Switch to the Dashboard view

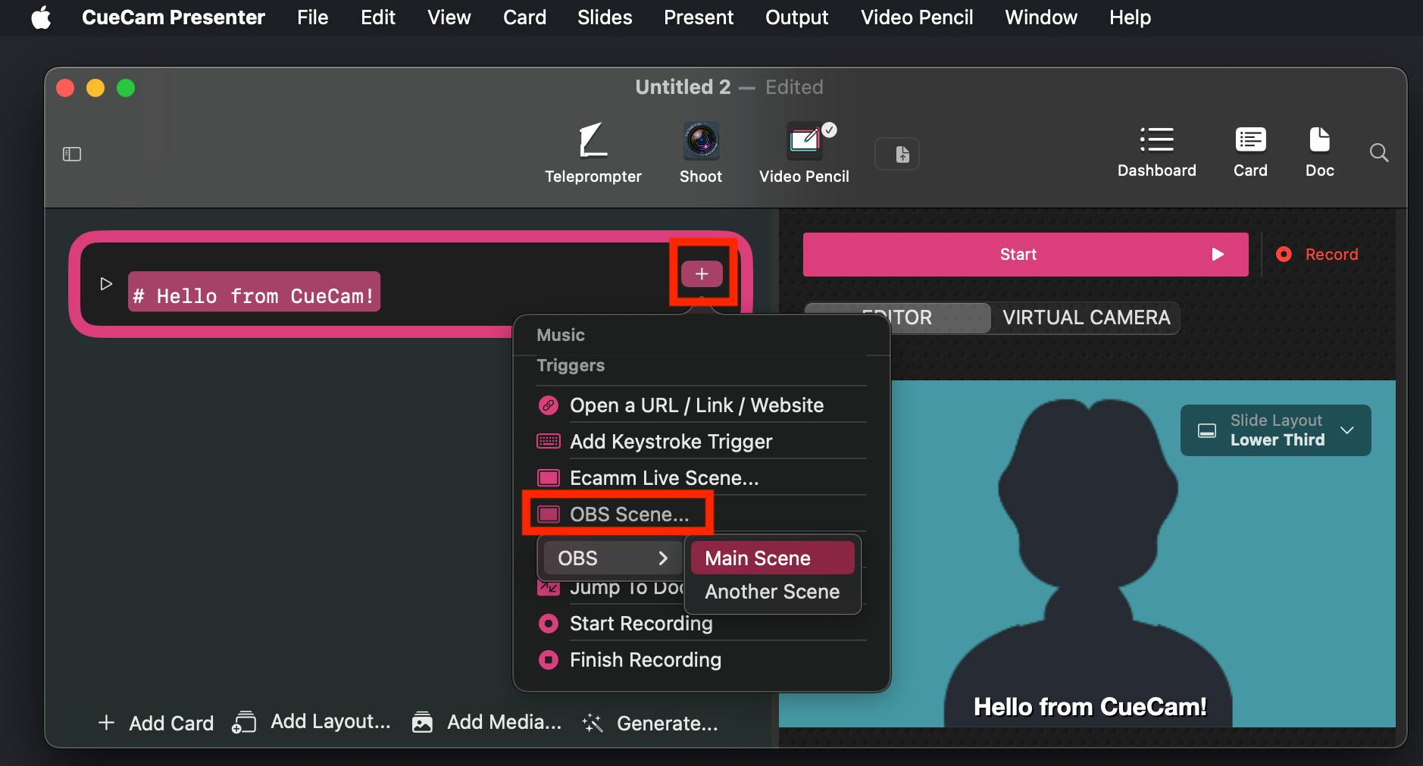(x=1156, y=153)
